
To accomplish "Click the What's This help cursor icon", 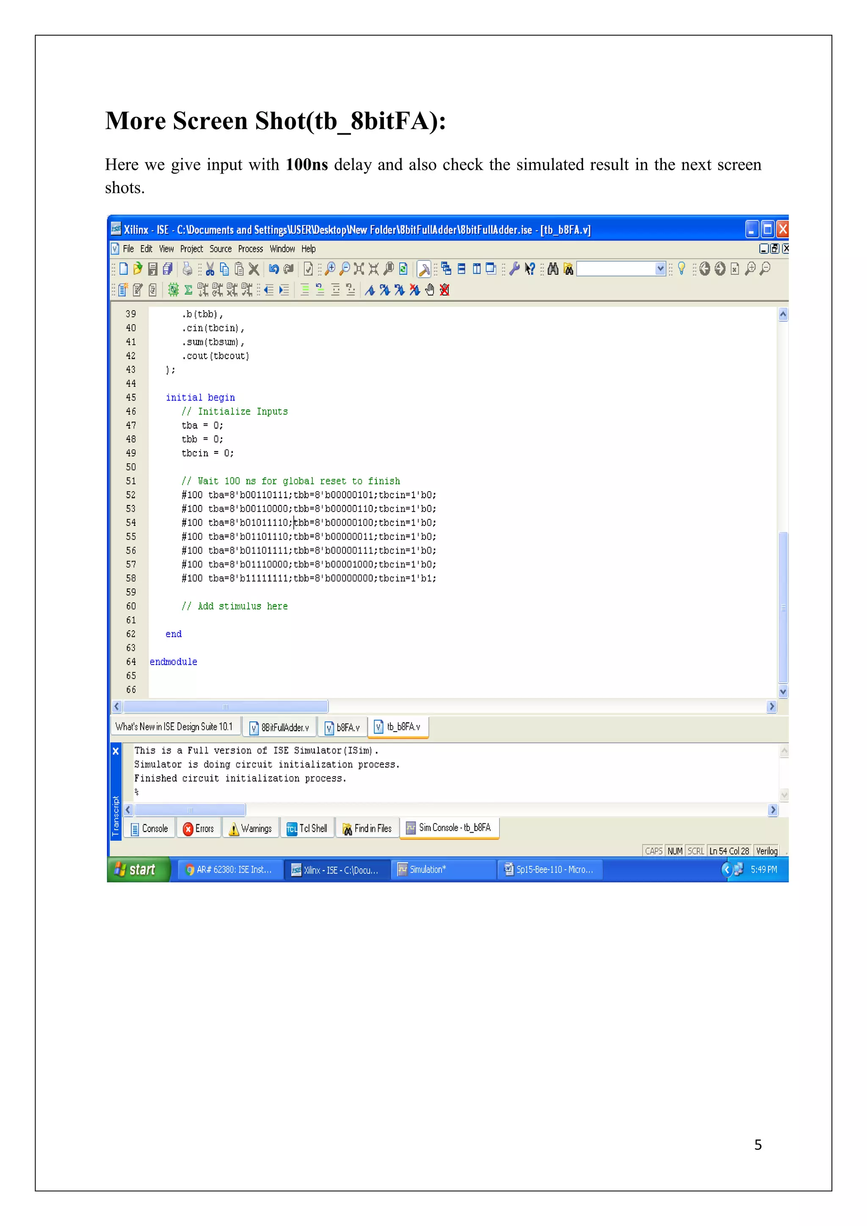I will click(530, 268).
